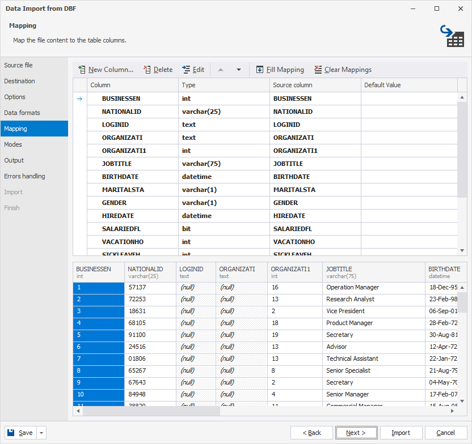Click the ORGANIZATI1 preview column header
The width and height of the screenshot is (472, 444).
point(295,272)
